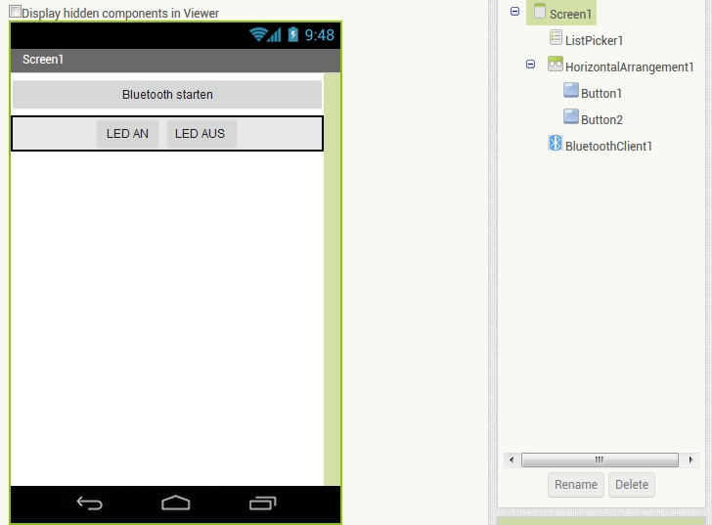Click the Wi-Fi icon in phone status bar
The height and width of the screenshot is (525, 712).
258,34
